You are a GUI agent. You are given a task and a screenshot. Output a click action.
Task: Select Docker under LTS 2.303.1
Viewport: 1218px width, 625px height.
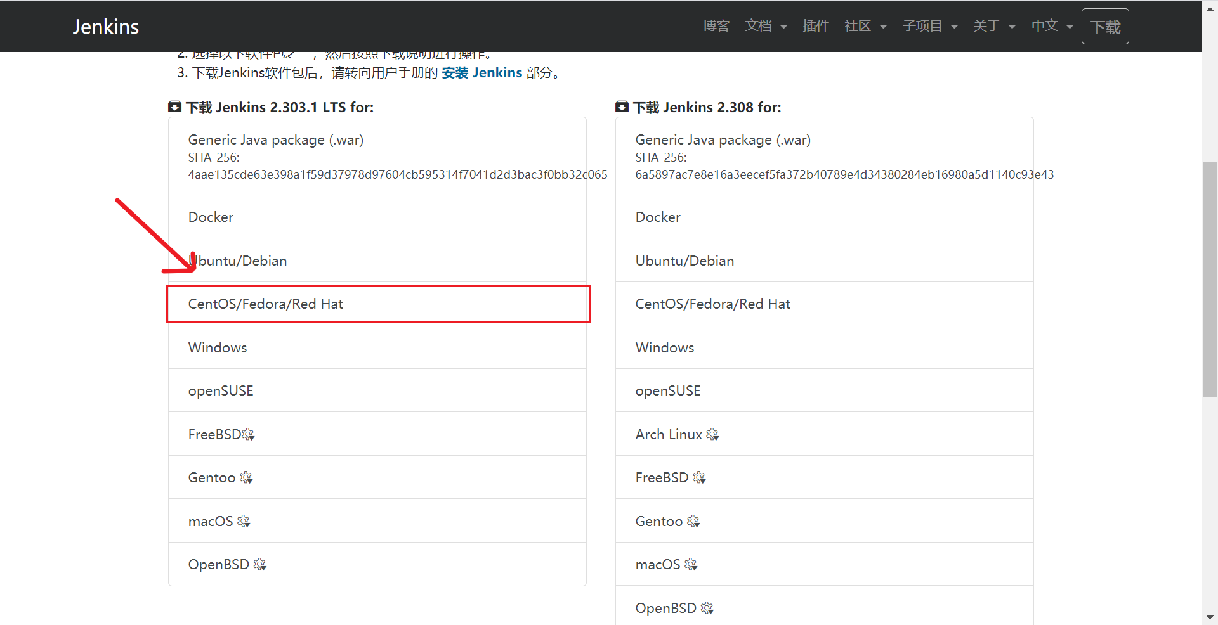click(x=377, y=217)
